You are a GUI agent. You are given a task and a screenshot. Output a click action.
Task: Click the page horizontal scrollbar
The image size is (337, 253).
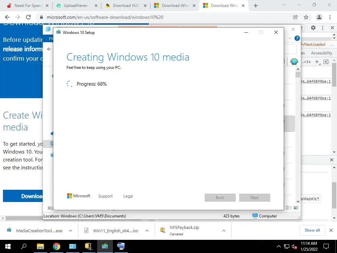(24, 218)
